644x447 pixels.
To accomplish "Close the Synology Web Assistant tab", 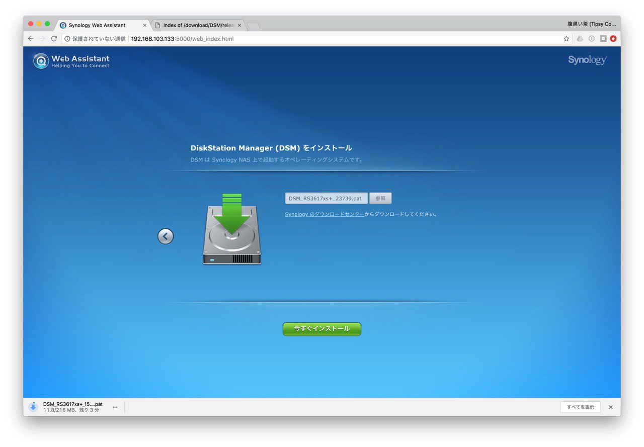I will [x=145, y=25].
